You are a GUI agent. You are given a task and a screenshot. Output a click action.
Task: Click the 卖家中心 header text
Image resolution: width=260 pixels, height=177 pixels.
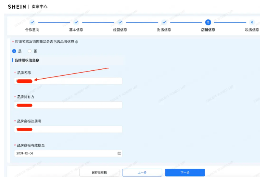(x=39, y=7)
